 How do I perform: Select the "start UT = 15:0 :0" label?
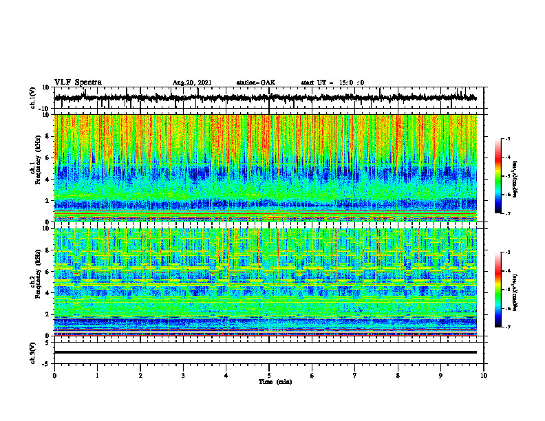pos(332,83)
